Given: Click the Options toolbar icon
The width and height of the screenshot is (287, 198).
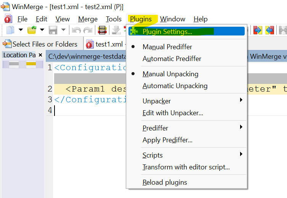Looking at the screenshot, I should 102,30.
